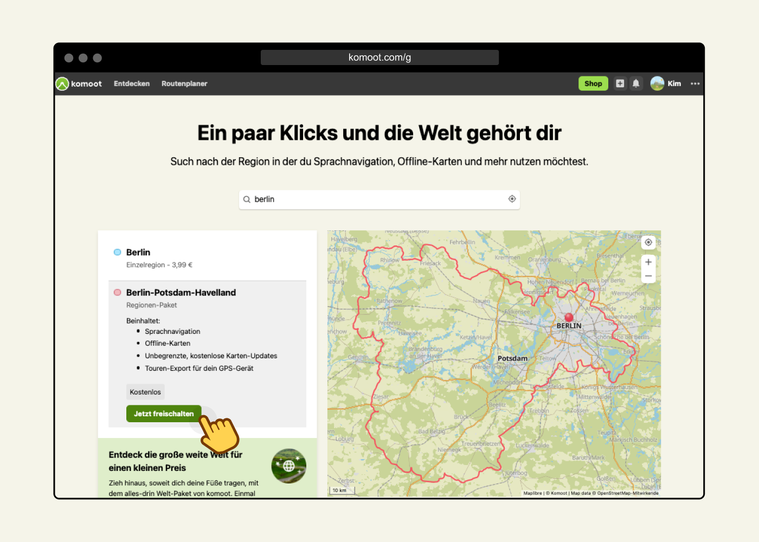Zoom in on the map
Viewport: 759px width, 542px height.
pos(648,262)
